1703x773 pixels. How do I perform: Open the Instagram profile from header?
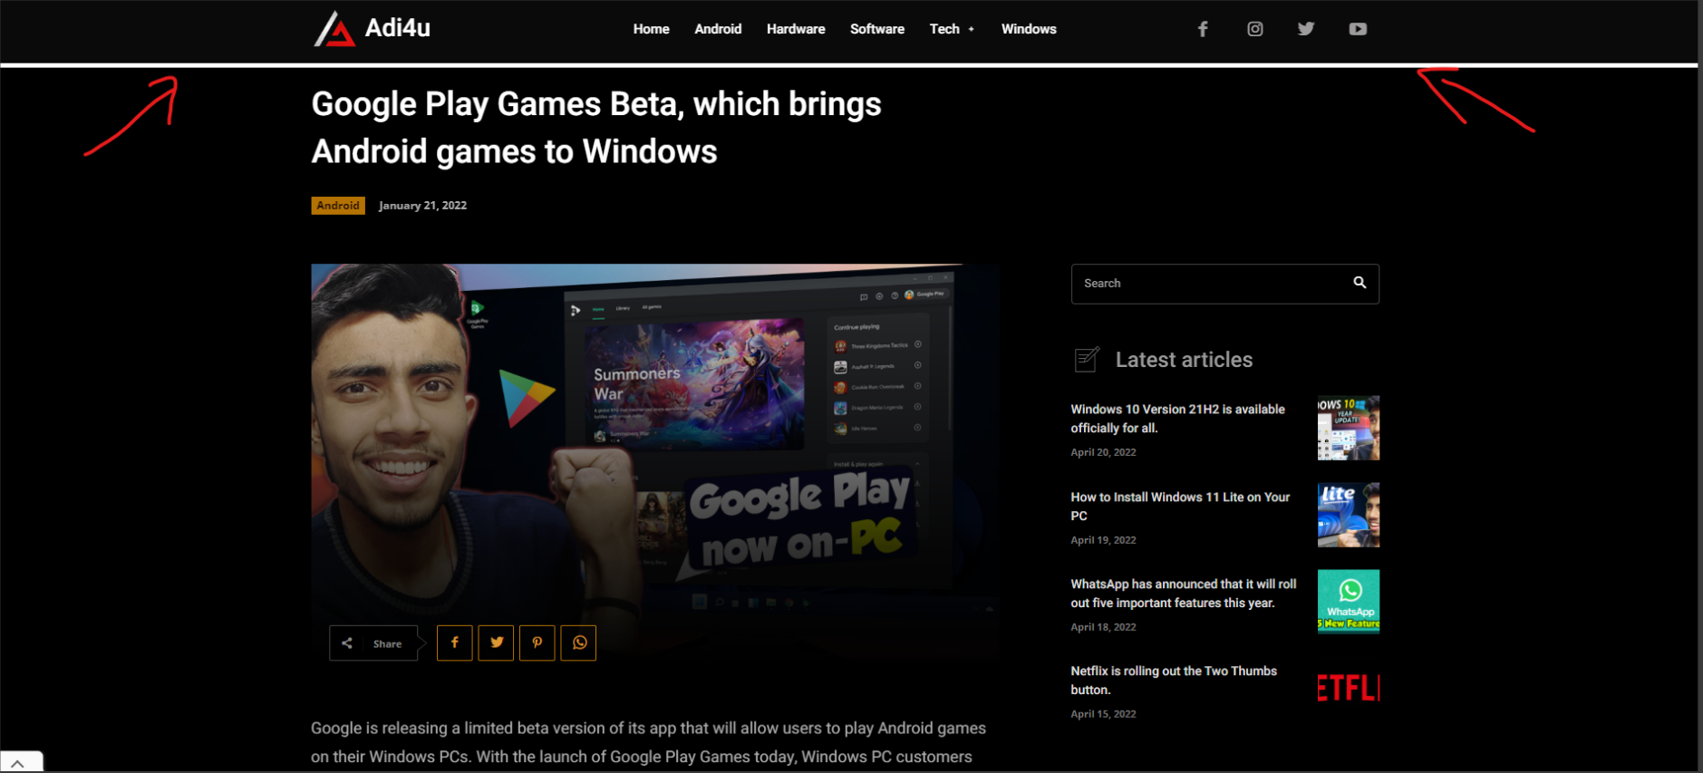point(1255,29)
